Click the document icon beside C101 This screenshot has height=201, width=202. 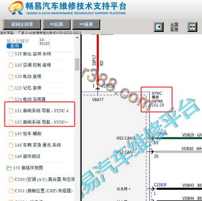[11, 191]
